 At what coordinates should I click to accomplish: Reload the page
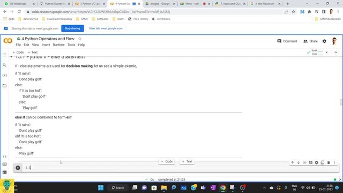pos(19,12)
